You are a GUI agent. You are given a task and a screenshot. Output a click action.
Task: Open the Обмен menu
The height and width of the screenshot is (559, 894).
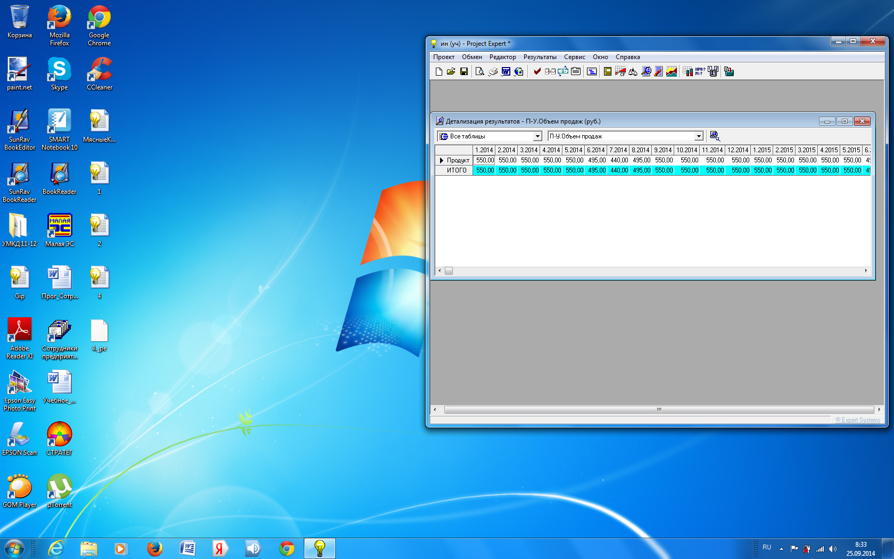pos(471,57)
